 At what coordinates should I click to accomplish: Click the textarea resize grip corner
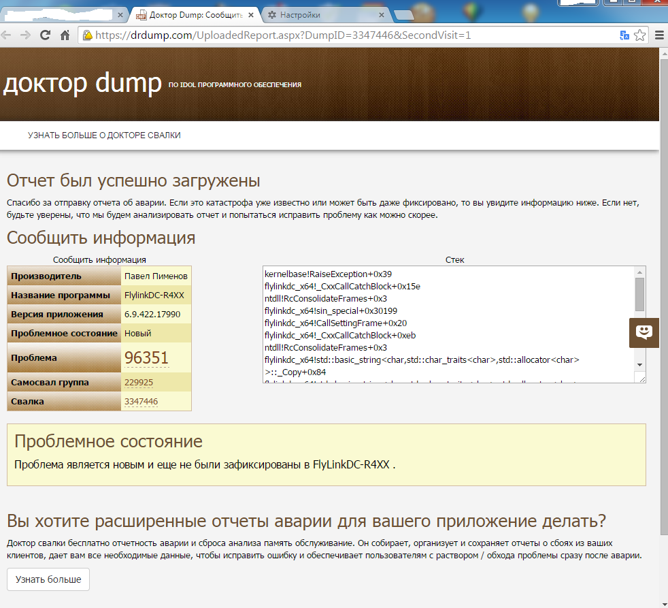[641, 378]
